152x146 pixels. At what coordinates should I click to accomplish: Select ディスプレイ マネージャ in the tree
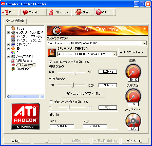[x=29, y=36]
